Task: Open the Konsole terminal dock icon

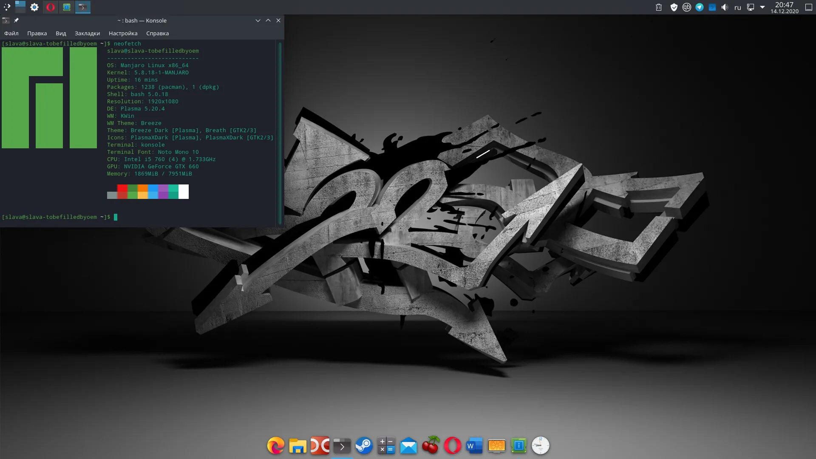Action: coord(342,446)
